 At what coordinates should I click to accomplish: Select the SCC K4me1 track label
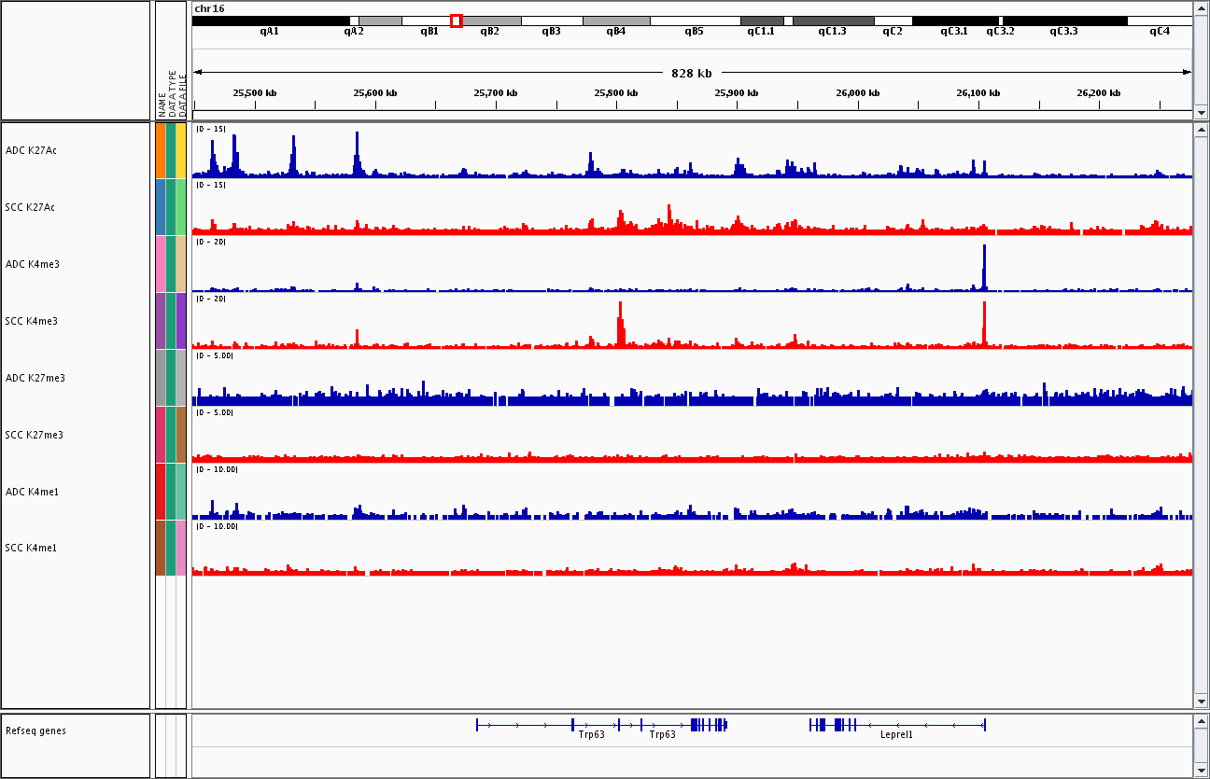click(x=32, y=548)
